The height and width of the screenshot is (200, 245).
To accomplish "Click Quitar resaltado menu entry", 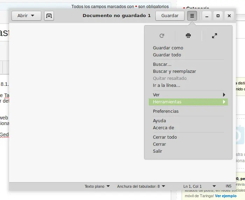I will point(188,78).
